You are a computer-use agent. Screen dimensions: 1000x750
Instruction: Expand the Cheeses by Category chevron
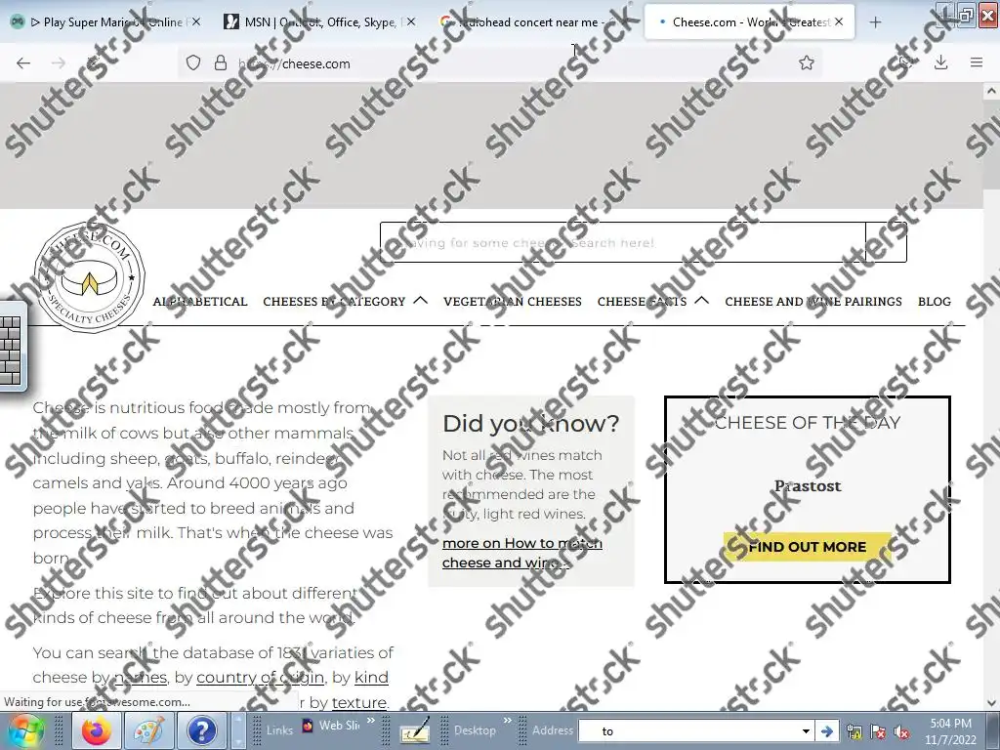(x=420, y=301)
